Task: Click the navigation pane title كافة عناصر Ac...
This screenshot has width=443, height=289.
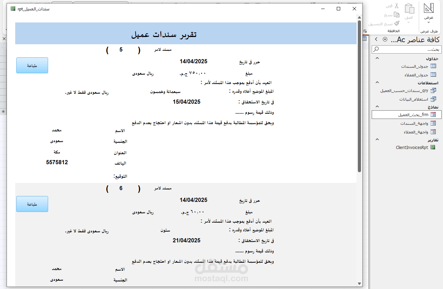Action: (415, 40)
